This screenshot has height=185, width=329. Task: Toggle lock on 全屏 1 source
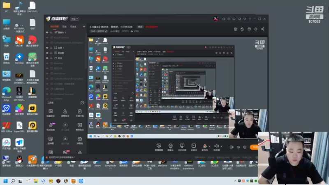pos(51,48)
